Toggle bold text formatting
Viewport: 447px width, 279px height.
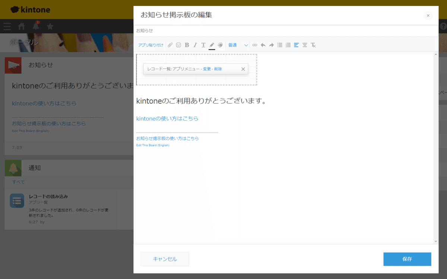187,45
